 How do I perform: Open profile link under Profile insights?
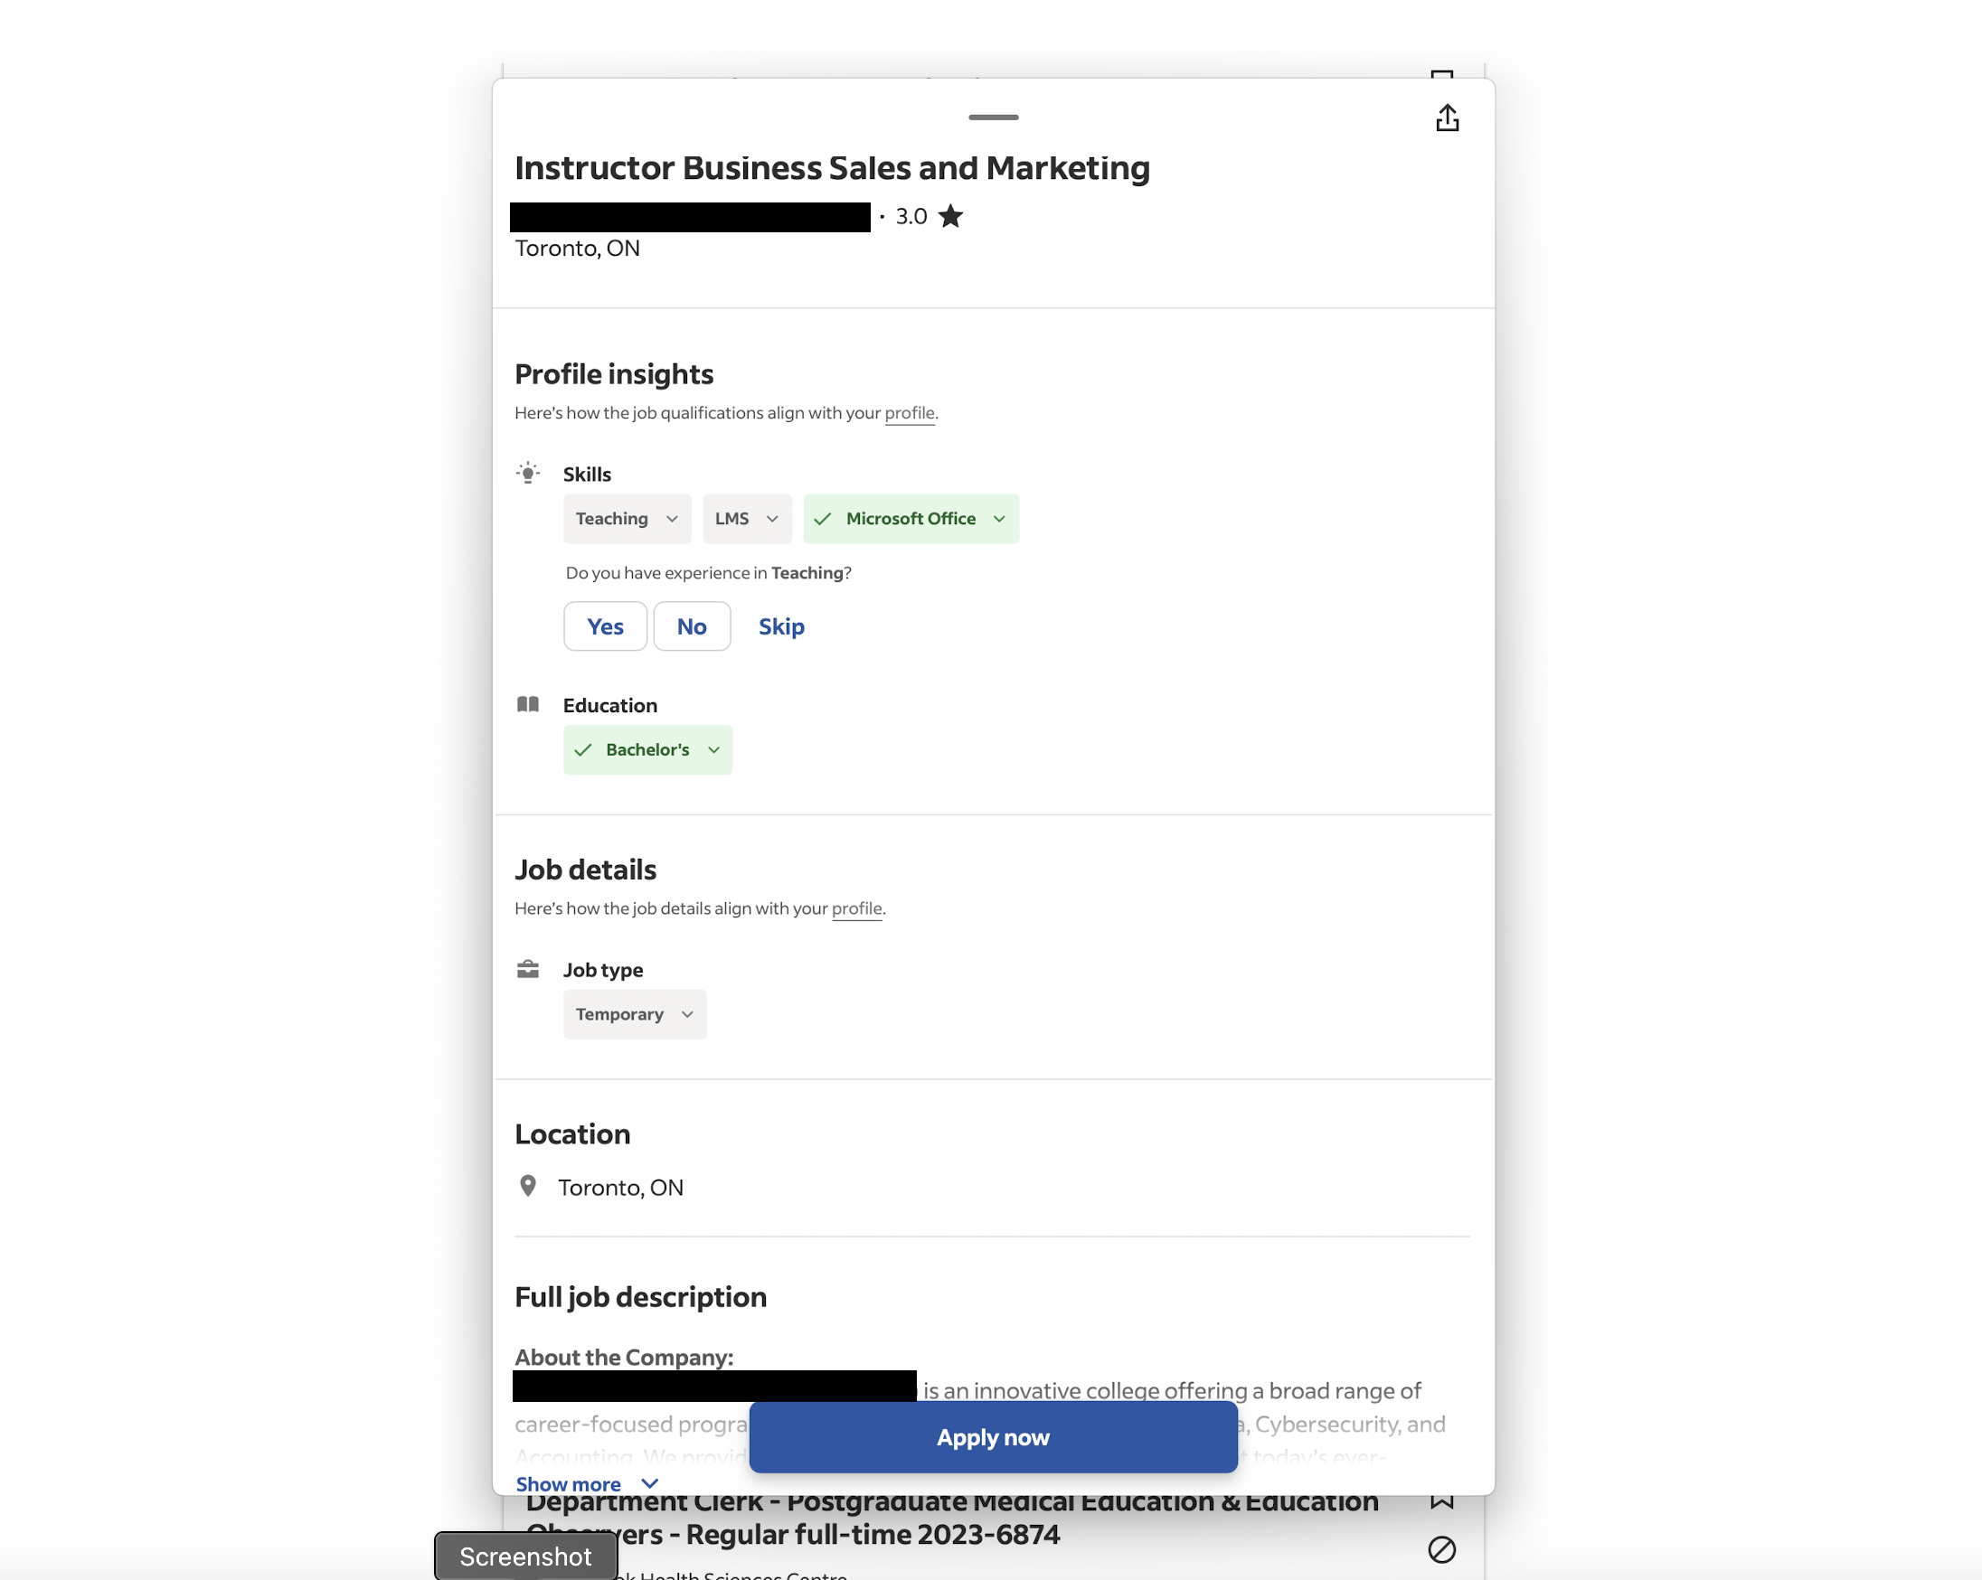[x=910, y=413]
